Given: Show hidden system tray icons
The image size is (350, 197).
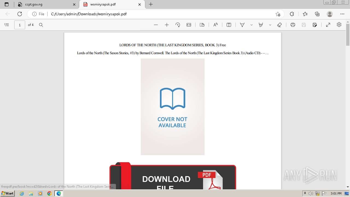Looking at the screenshot, I should point(305,193).
